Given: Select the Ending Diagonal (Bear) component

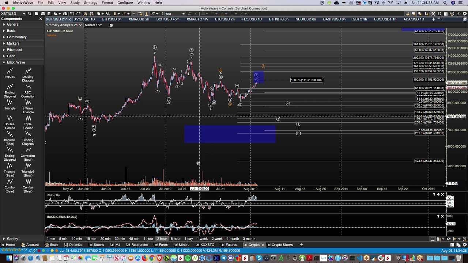Looking at the screenshot, I should pos(10,154).
